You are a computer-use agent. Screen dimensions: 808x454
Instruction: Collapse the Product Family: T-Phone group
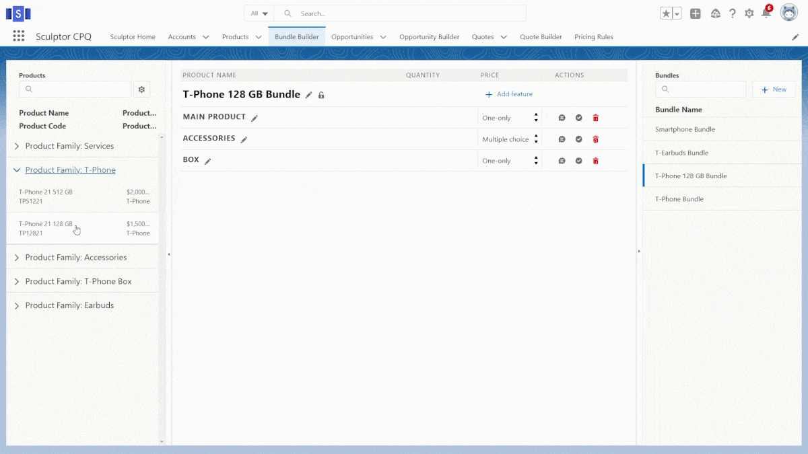17,170
